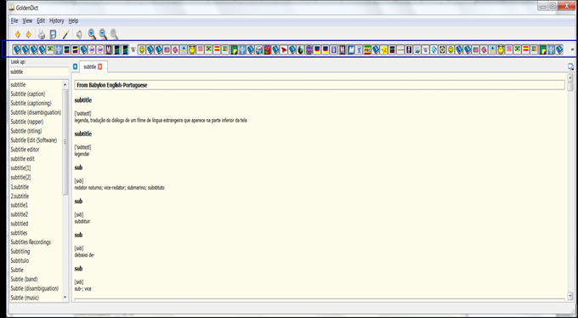
Task: Save the article with the disk icon
Action: click(x=53, y=35)
